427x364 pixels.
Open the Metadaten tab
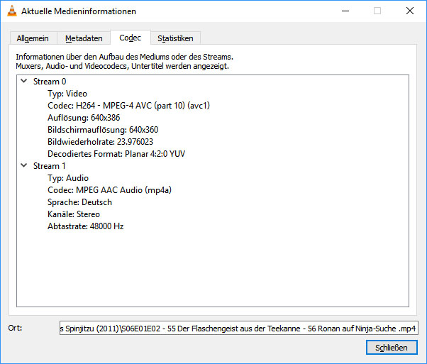pos(84,38)
